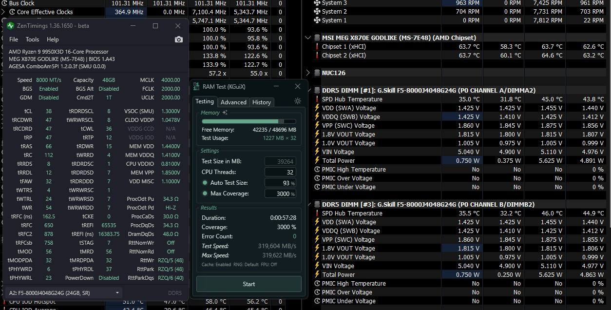Click the MEM VDD value 1.4400V

(x=170, y=146)
